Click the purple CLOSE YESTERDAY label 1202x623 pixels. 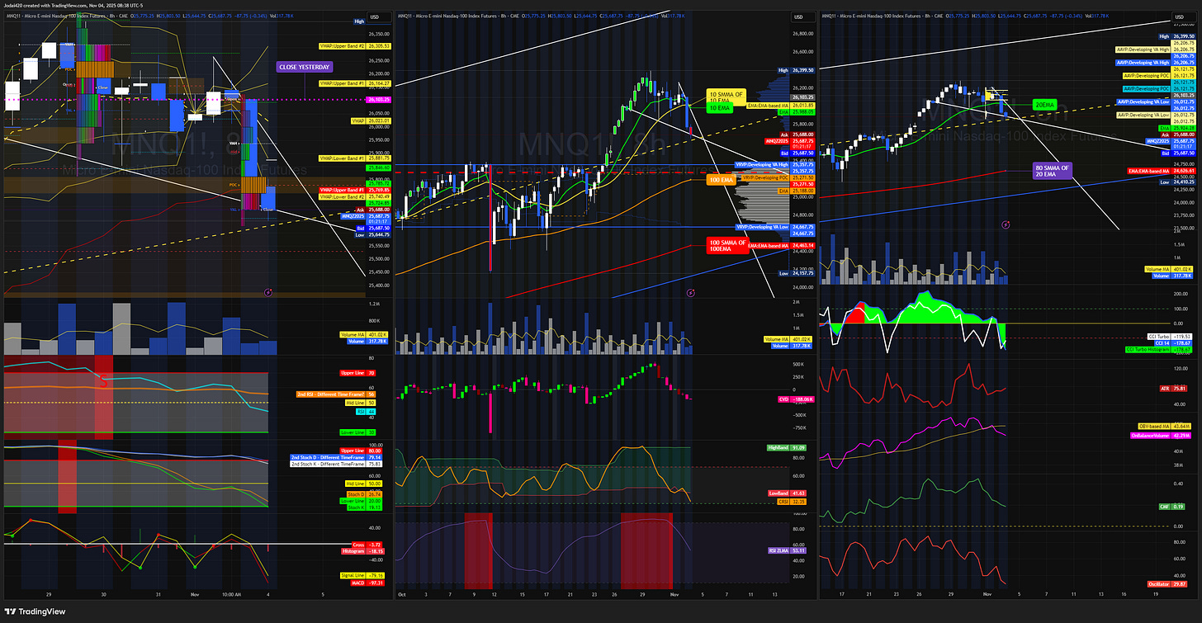point(303,67)
